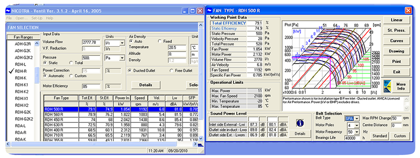Click Details button in Fan Selection
Screen dimensions: 420x158
click(x=146, y=85)
